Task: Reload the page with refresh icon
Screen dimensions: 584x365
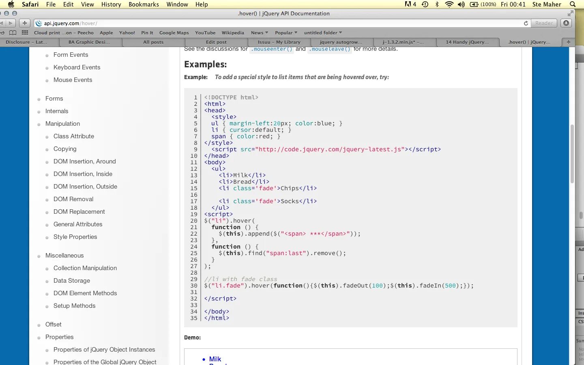Action: point(526,23)
